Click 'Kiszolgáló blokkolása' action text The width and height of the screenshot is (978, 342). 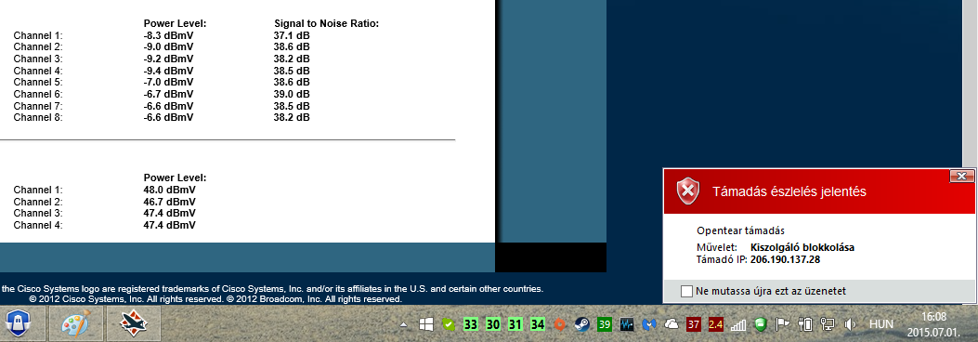(802, 247)
